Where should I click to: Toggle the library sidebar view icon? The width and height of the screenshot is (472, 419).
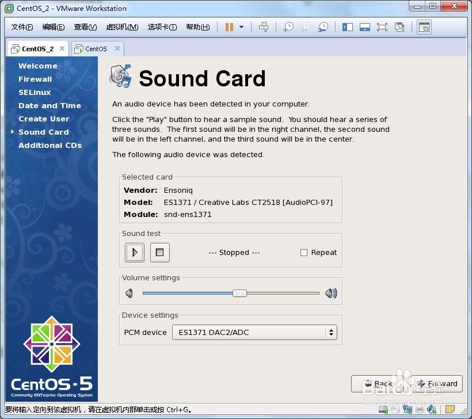(347, 27)
